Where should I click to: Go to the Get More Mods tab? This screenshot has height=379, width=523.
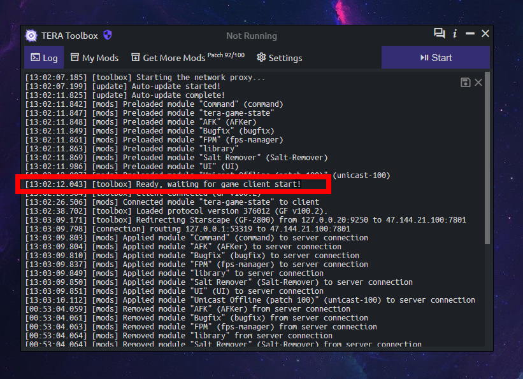pos(188,58)
